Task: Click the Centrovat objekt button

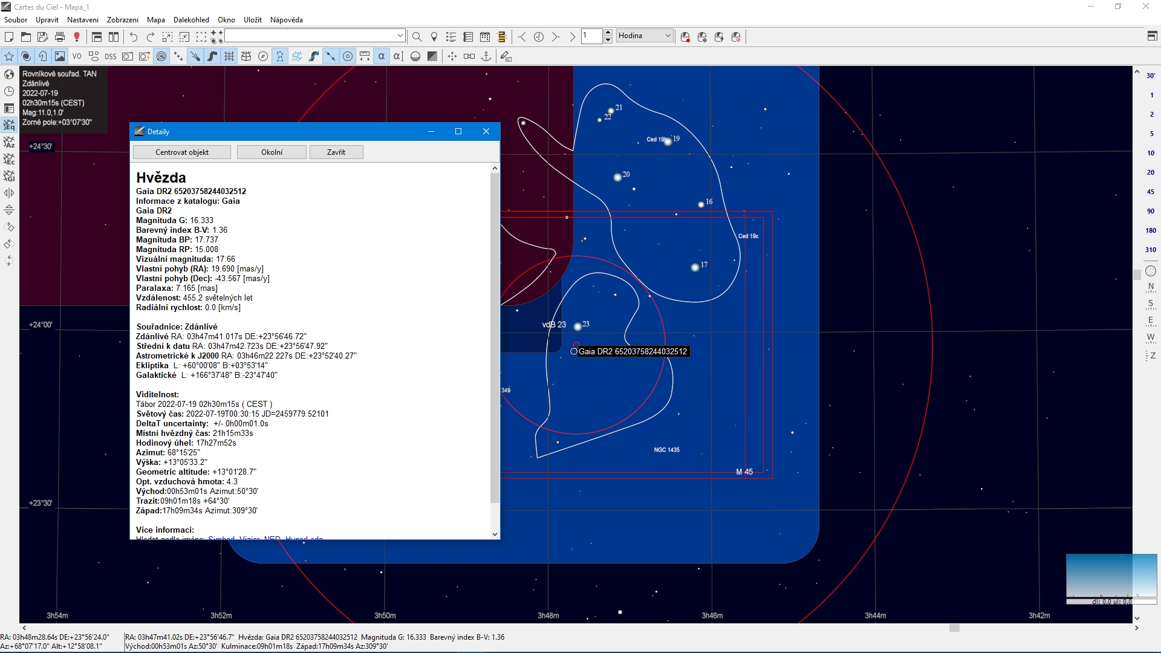Action: coord(181,152)
